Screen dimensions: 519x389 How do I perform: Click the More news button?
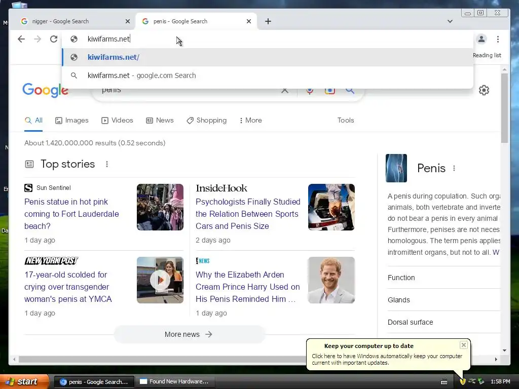(x=189, y=334)
